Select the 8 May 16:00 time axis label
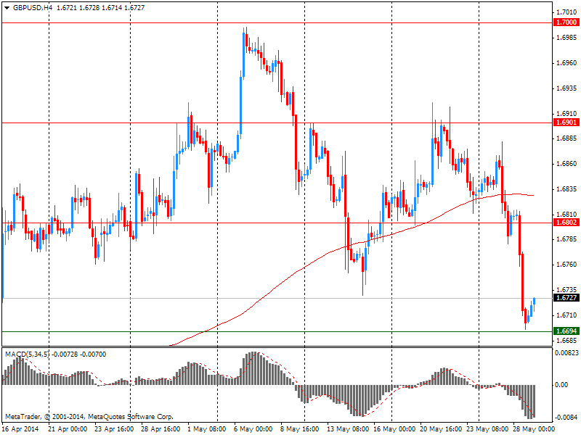This screenshot has width=581, height=435. pos(300,429)
